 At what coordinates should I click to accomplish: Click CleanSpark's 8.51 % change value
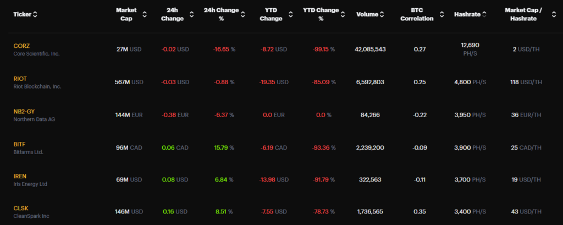(x=224, y=212)
